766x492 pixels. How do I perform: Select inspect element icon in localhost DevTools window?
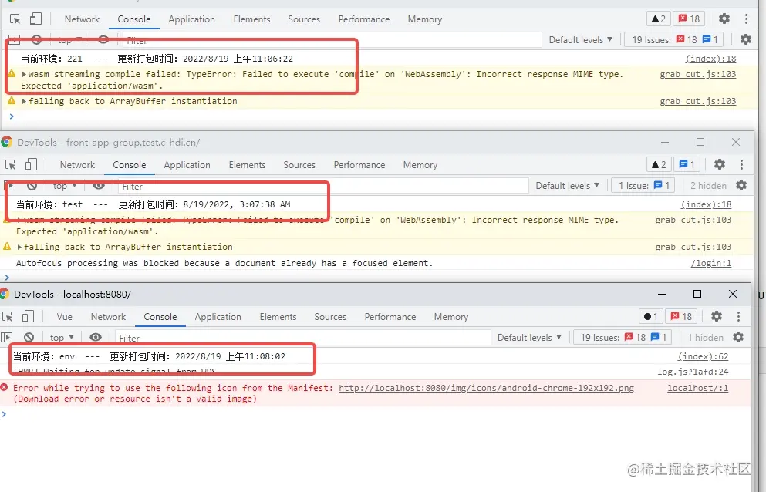click(7, 317)
